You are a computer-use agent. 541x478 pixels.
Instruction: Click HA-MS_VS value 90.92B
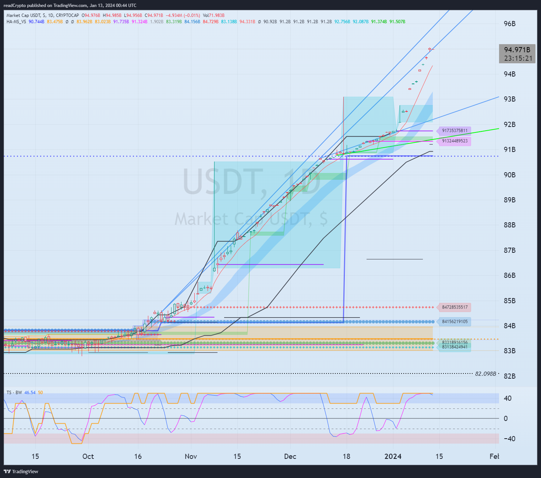[x=270, y=22]
